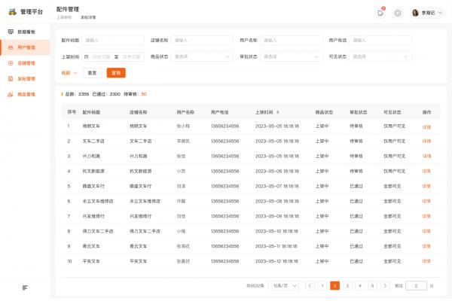Collapse filters with the 收起 expander

[x=69, y=73]
